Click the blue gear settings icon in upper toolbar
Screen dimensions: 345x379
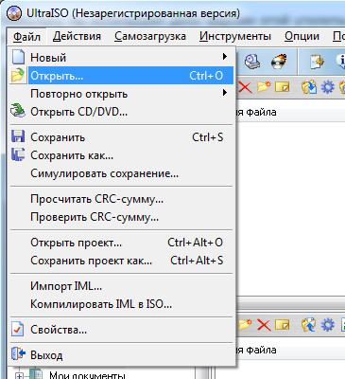coord(327,87)
